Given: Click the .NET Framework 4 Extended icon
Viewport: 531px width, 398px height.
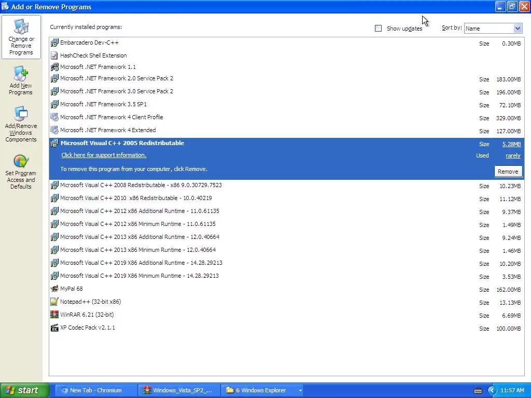Looking at the screenshot, I should (x=54, y=130).
